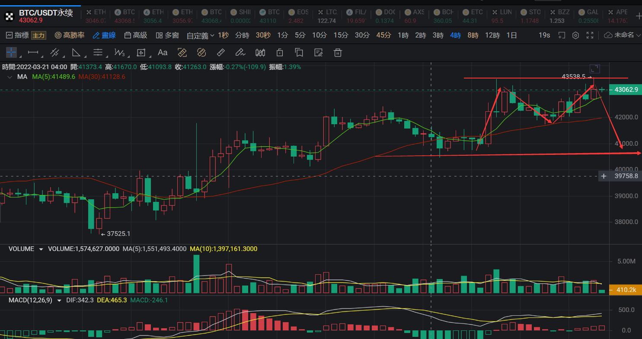642x339 pixels.
Task: Click the orange bracketed ruler tool
Action: click(182, 53)
